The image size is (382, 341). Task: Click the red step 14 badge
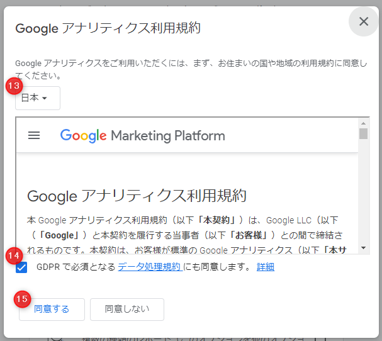pos(14,255)
